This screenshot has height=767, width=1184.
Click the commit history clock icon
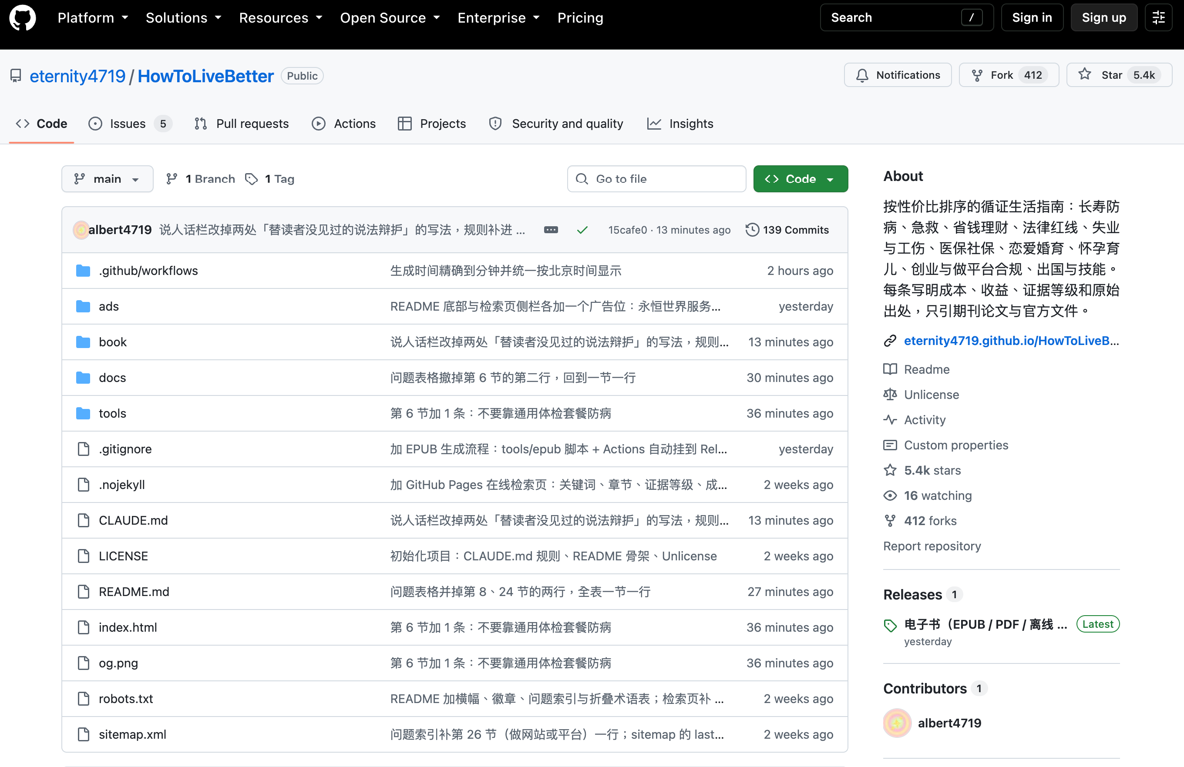[x=752, y=230]
